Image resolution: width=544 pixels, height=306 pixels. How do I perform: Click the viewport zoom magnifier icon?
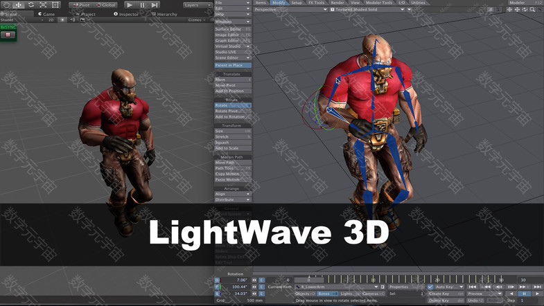click(x=532, y=10)
